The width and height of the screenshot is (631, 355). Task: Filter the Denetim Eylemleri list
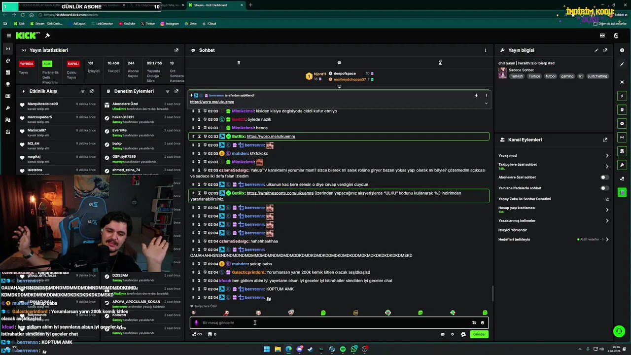point(168,91)
